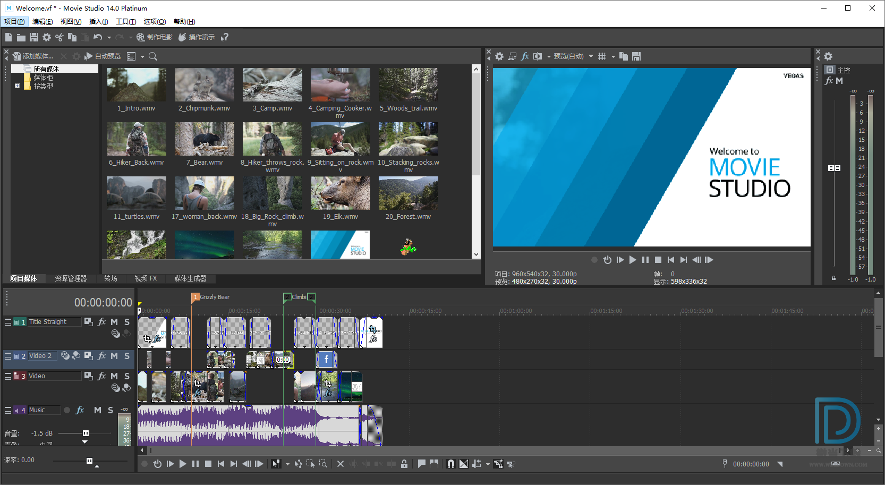Open a project with the folder icon
The height and width of the screenshot is (485, 885).
pos(21,37)
